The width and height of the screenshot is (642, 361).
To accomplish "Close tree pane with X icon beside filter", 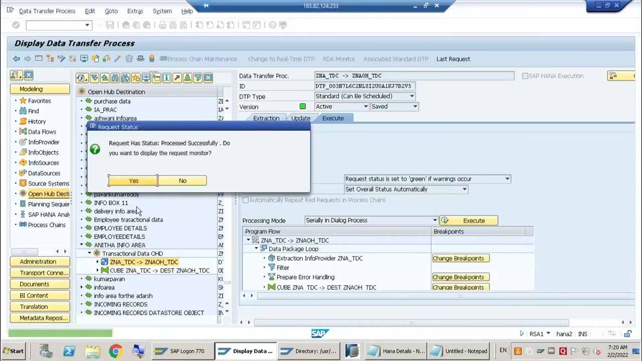I will pyautogui.click(x=208, y=78).
